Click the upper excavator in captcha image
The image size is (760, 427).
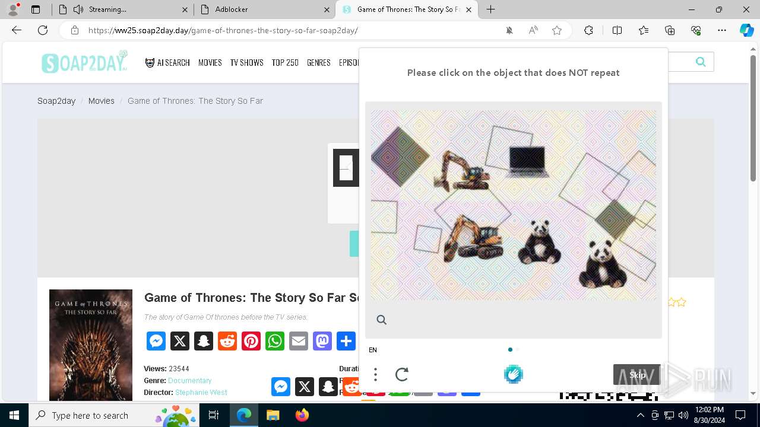[461, 171]
